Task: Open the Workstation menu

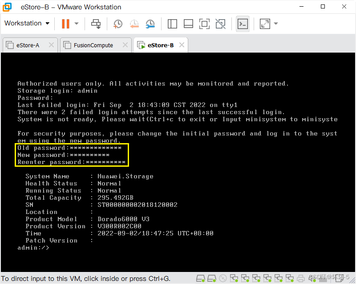Action: [x=27, y=23]
